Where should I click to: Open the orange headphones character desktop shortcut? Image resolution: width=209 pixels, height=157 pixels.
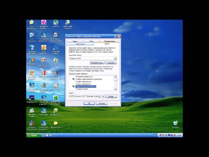(32, 75)
